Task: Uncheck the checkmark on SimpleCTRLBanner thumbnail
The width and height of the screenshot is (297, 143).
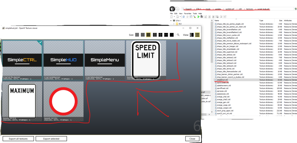Action: [x=40, y=42]
